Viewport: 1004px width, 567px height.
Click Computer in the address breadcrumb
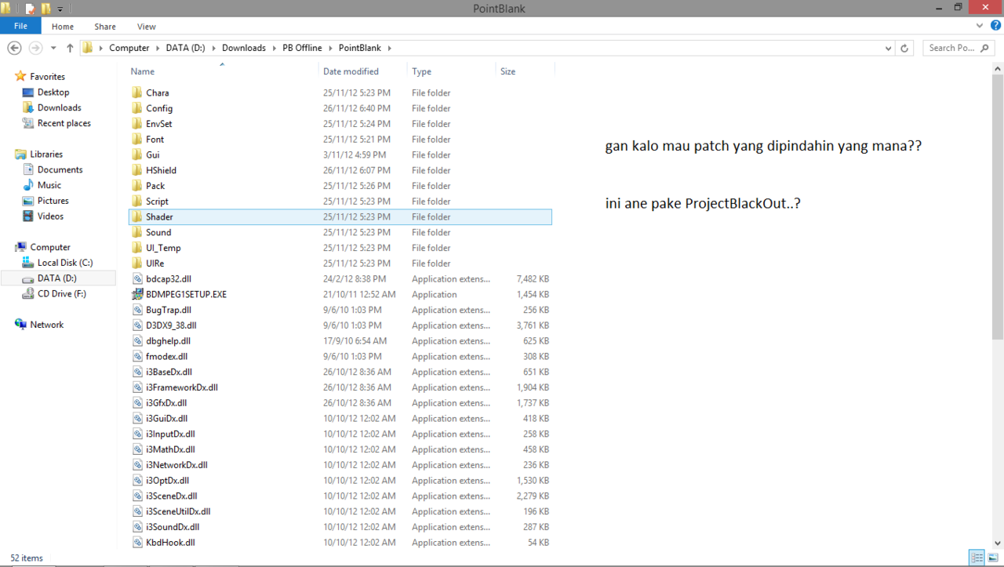(x=129, y=48)
